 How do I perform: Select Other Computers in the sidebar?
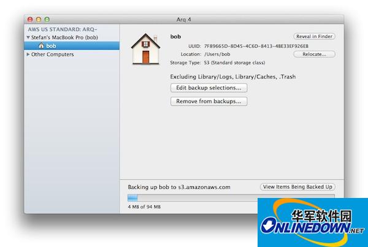52,55
